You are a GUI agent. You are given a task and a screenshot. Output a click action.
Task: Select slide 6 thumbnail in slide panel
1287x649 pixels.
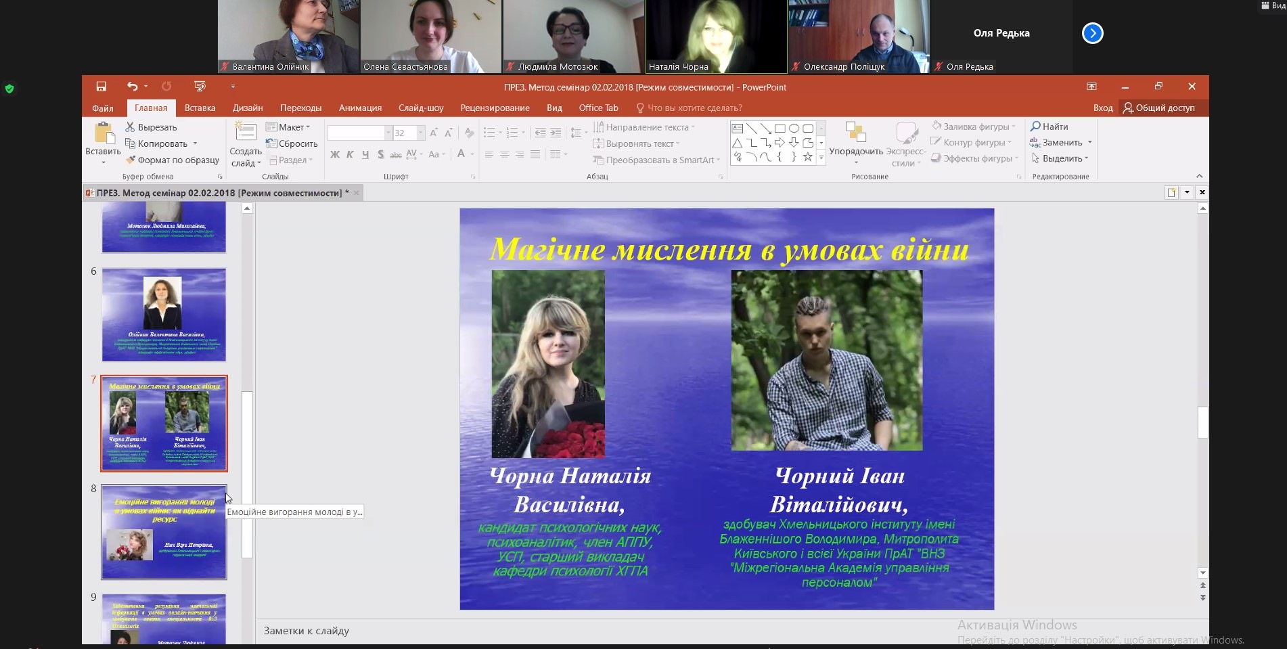(164, 315)
